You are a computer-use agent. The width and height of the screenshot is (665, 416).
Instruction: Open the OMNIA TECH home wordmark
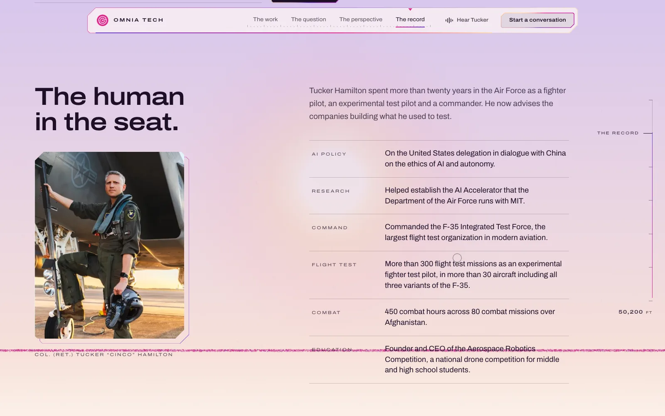tap(138, 20)
